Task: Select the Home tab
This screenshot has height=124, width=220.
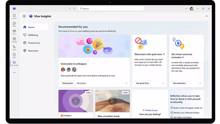Action: point(35,27)
